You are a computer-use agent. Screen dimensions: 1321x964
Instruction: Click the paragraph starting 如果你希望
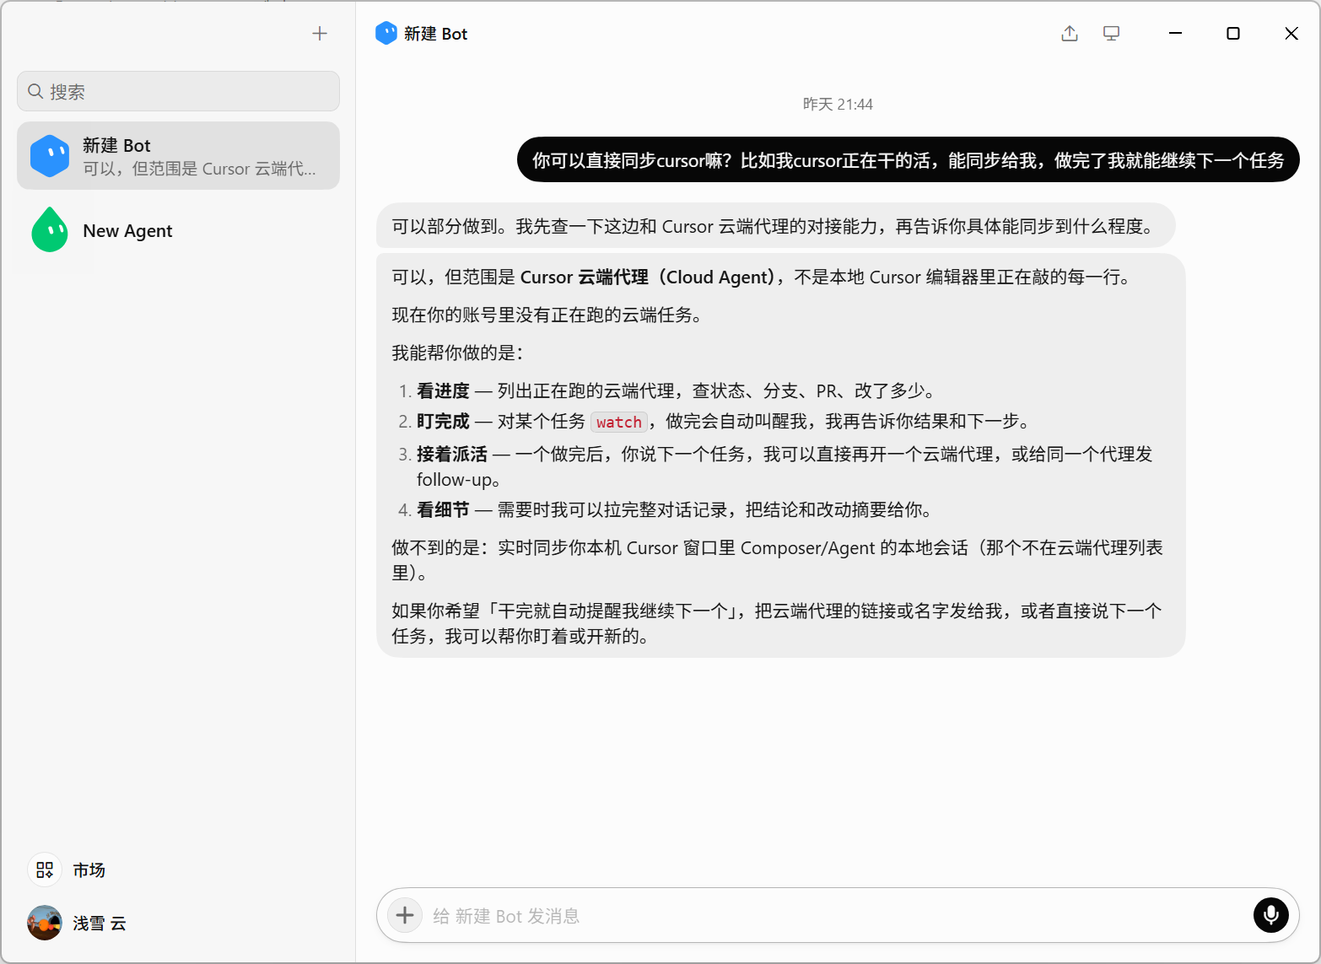(777, 623)
